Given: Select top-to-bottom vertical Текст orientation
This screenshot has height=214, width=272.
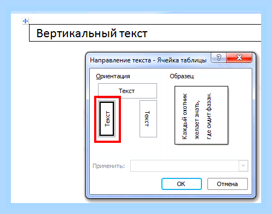Looking at the screenshot, I should pyautogui.click(x=148, y=119).
